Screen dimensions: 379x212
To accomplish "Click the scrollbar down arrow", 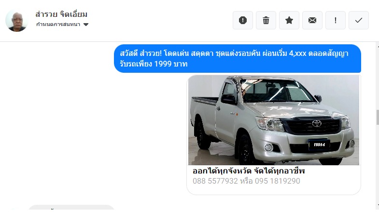I will [x=378, y=206].
